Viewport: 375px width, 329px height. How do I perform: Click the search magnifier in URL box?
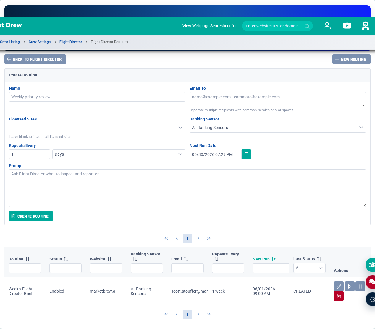tap(307, 26)
